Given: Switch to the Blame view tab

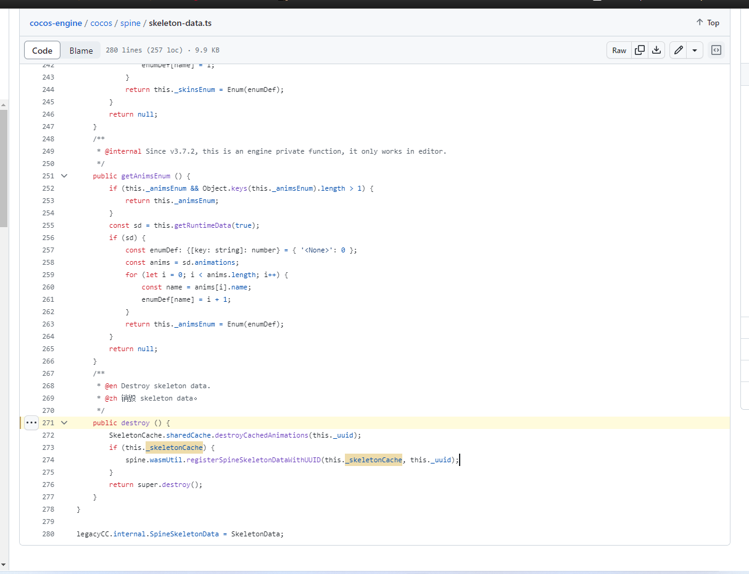Looking at the screenshot, I should coord(81,51).
